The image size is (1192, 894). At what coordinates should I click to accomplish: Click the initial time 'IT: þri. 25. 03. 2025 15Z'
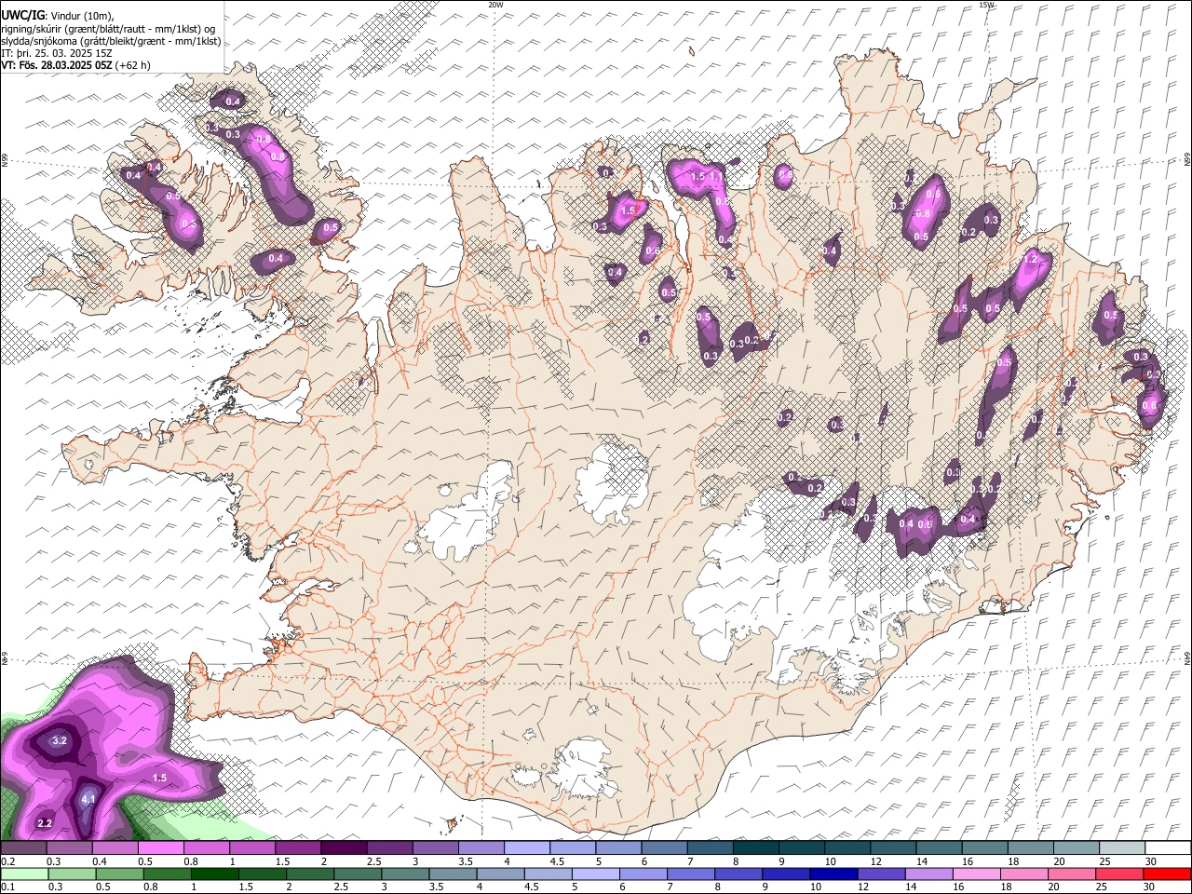pyautogui.click(x=57, y=53)
